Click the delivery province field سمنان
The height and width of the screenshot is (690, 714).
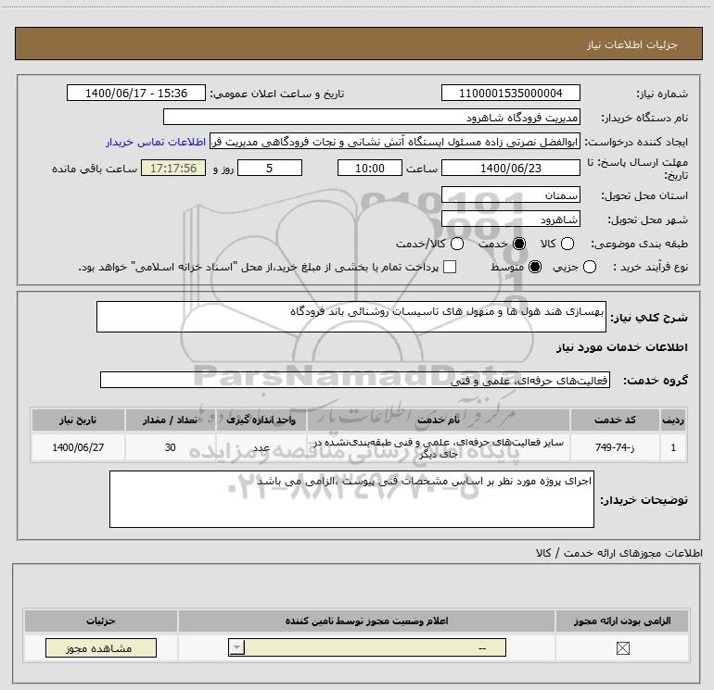point(510,195)
